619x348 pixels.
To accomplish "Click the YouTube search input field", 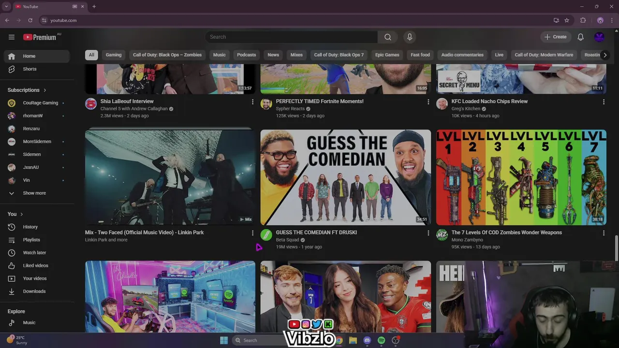I will tap(292, 37).
